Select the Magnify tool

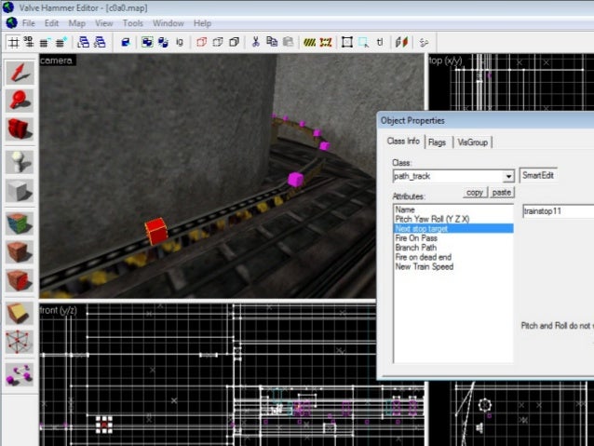pos(20,101)
